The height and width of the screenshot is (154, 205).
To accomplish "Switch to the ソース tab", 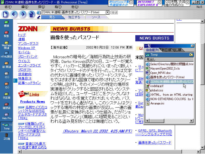I will (96, 17).
